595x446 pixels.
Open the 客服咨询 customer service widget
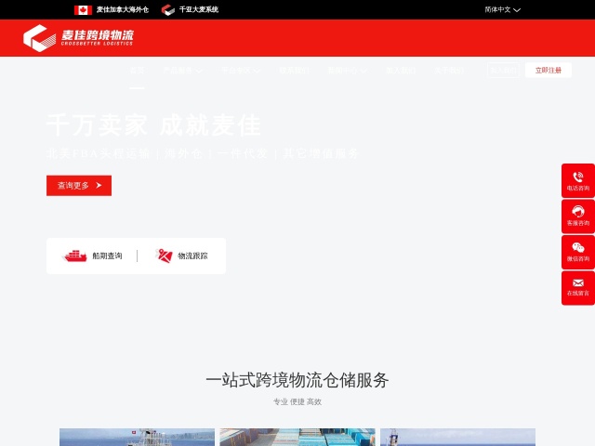[578, 216]
